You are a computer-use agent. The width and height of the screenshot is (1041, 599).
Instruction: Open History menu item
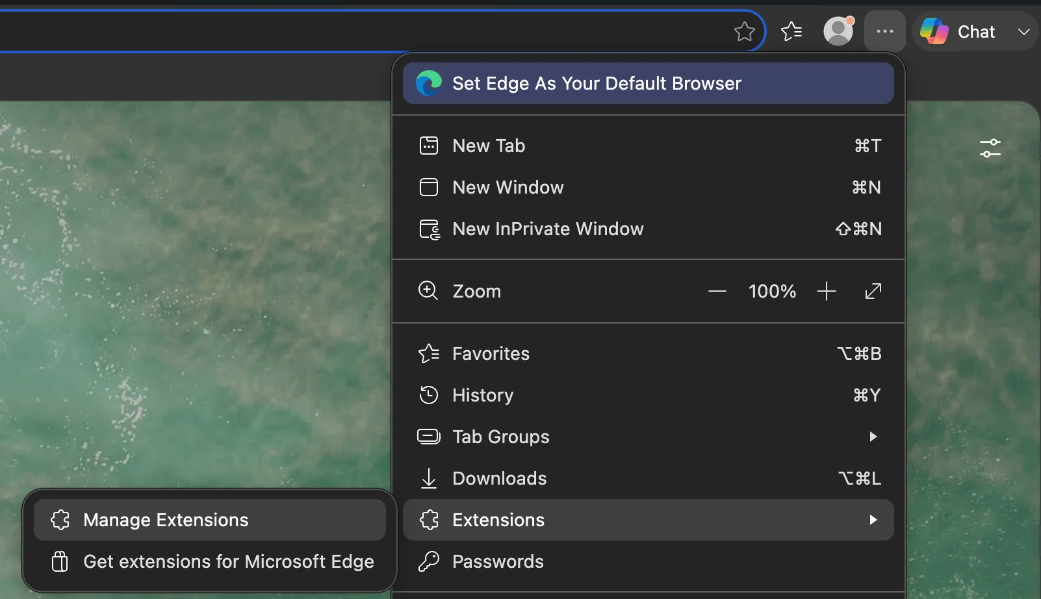click(x=649, y=395)
